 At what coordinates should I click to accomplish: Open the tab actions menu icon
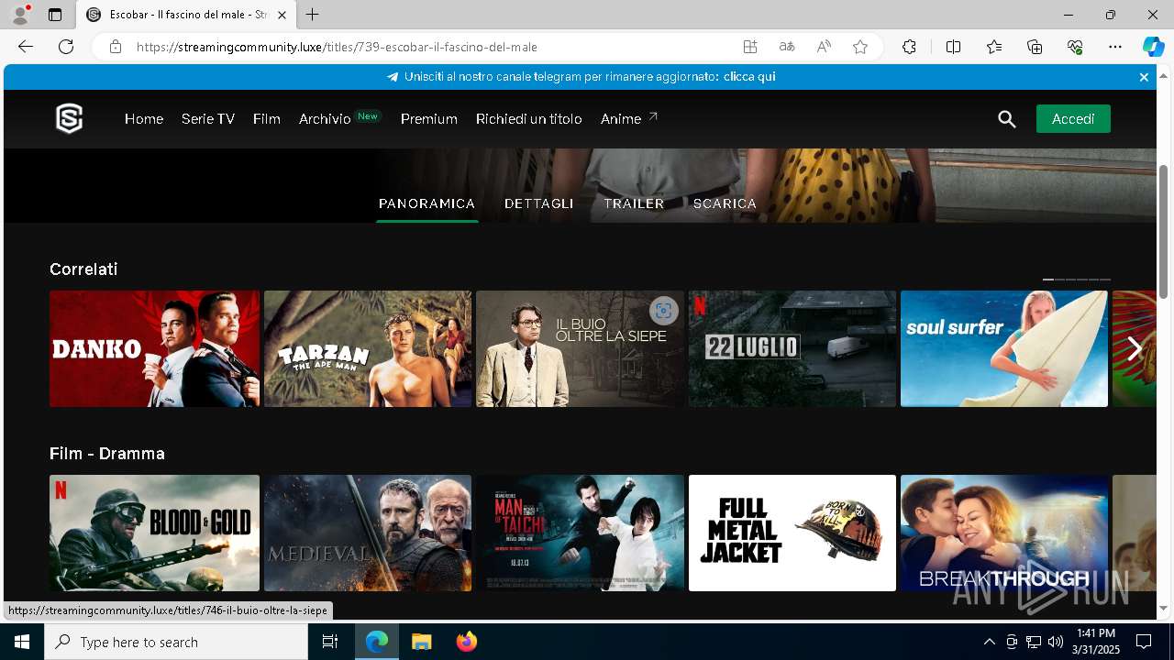55,15
